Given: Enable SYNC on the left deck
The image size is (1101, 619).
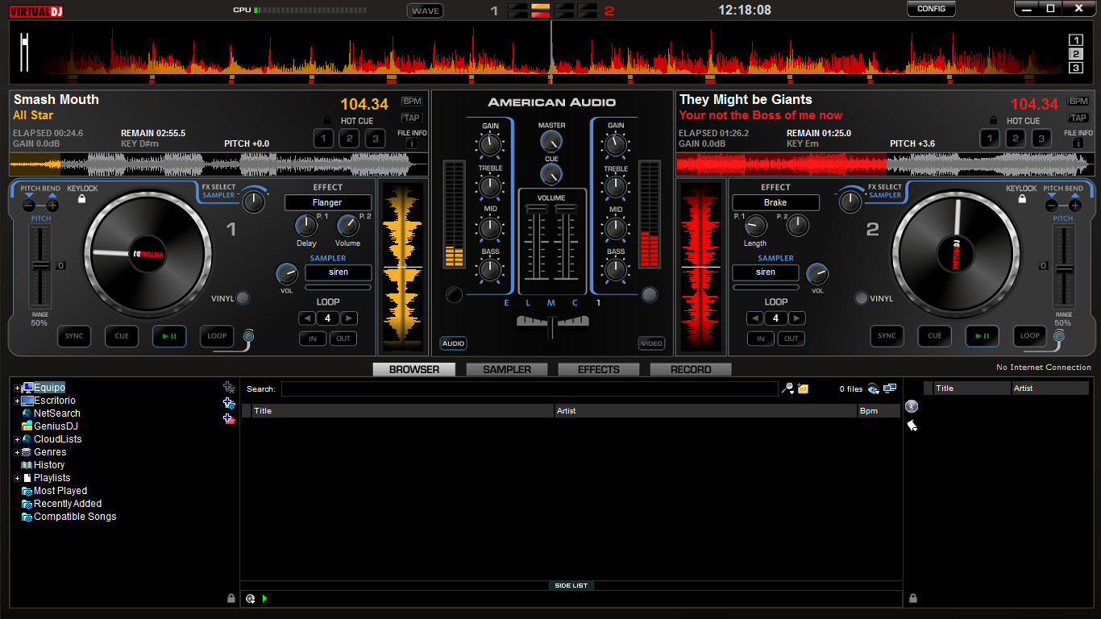Looking at the screenshot, I should [74, 336].
